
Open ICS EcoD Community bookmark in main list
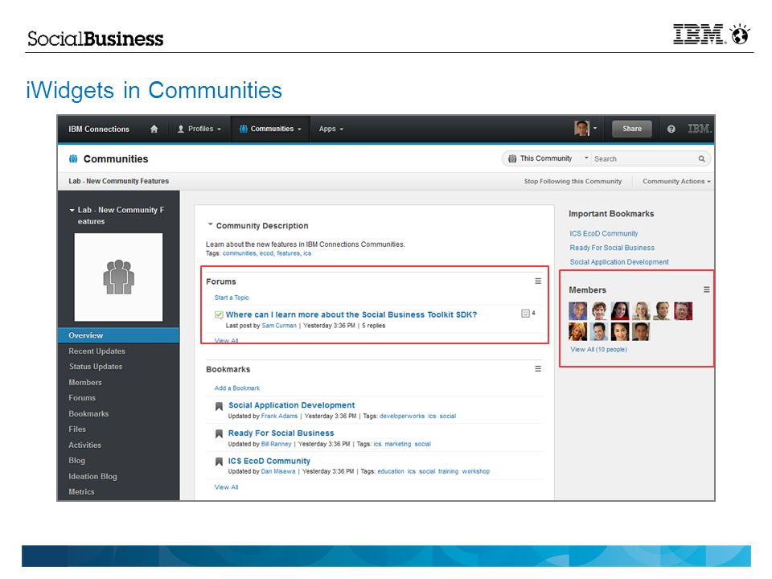(x=269, y=461)
